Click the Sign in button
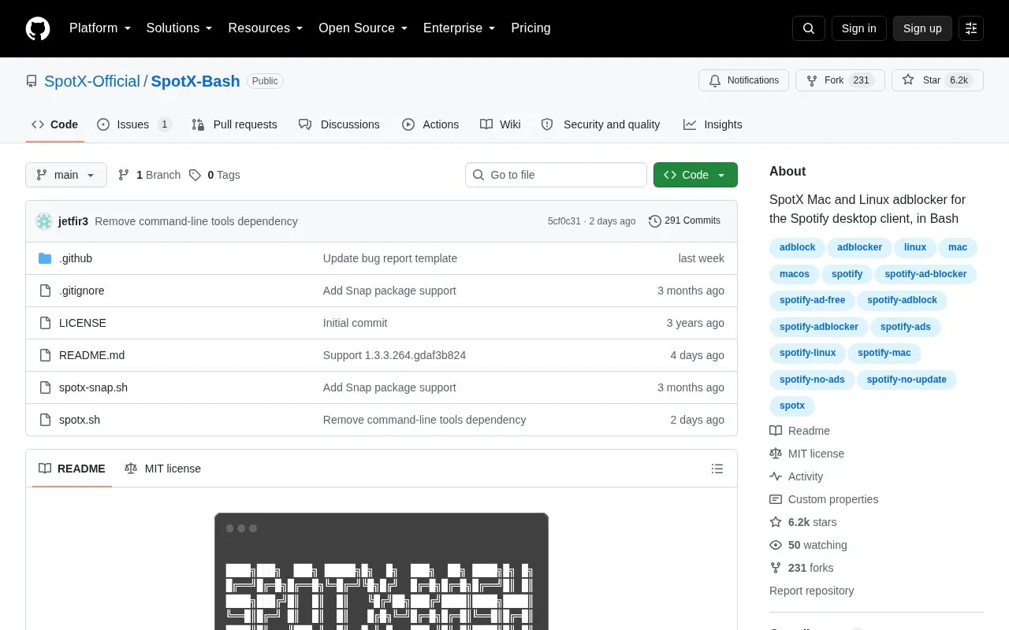1009x630 pixels. coord(858,28)
